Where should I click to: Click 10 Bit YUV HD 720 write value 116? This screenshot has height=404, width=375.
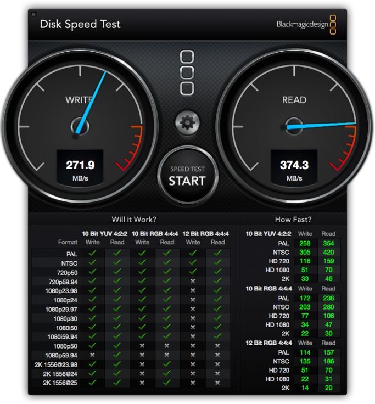coord(305,261)
